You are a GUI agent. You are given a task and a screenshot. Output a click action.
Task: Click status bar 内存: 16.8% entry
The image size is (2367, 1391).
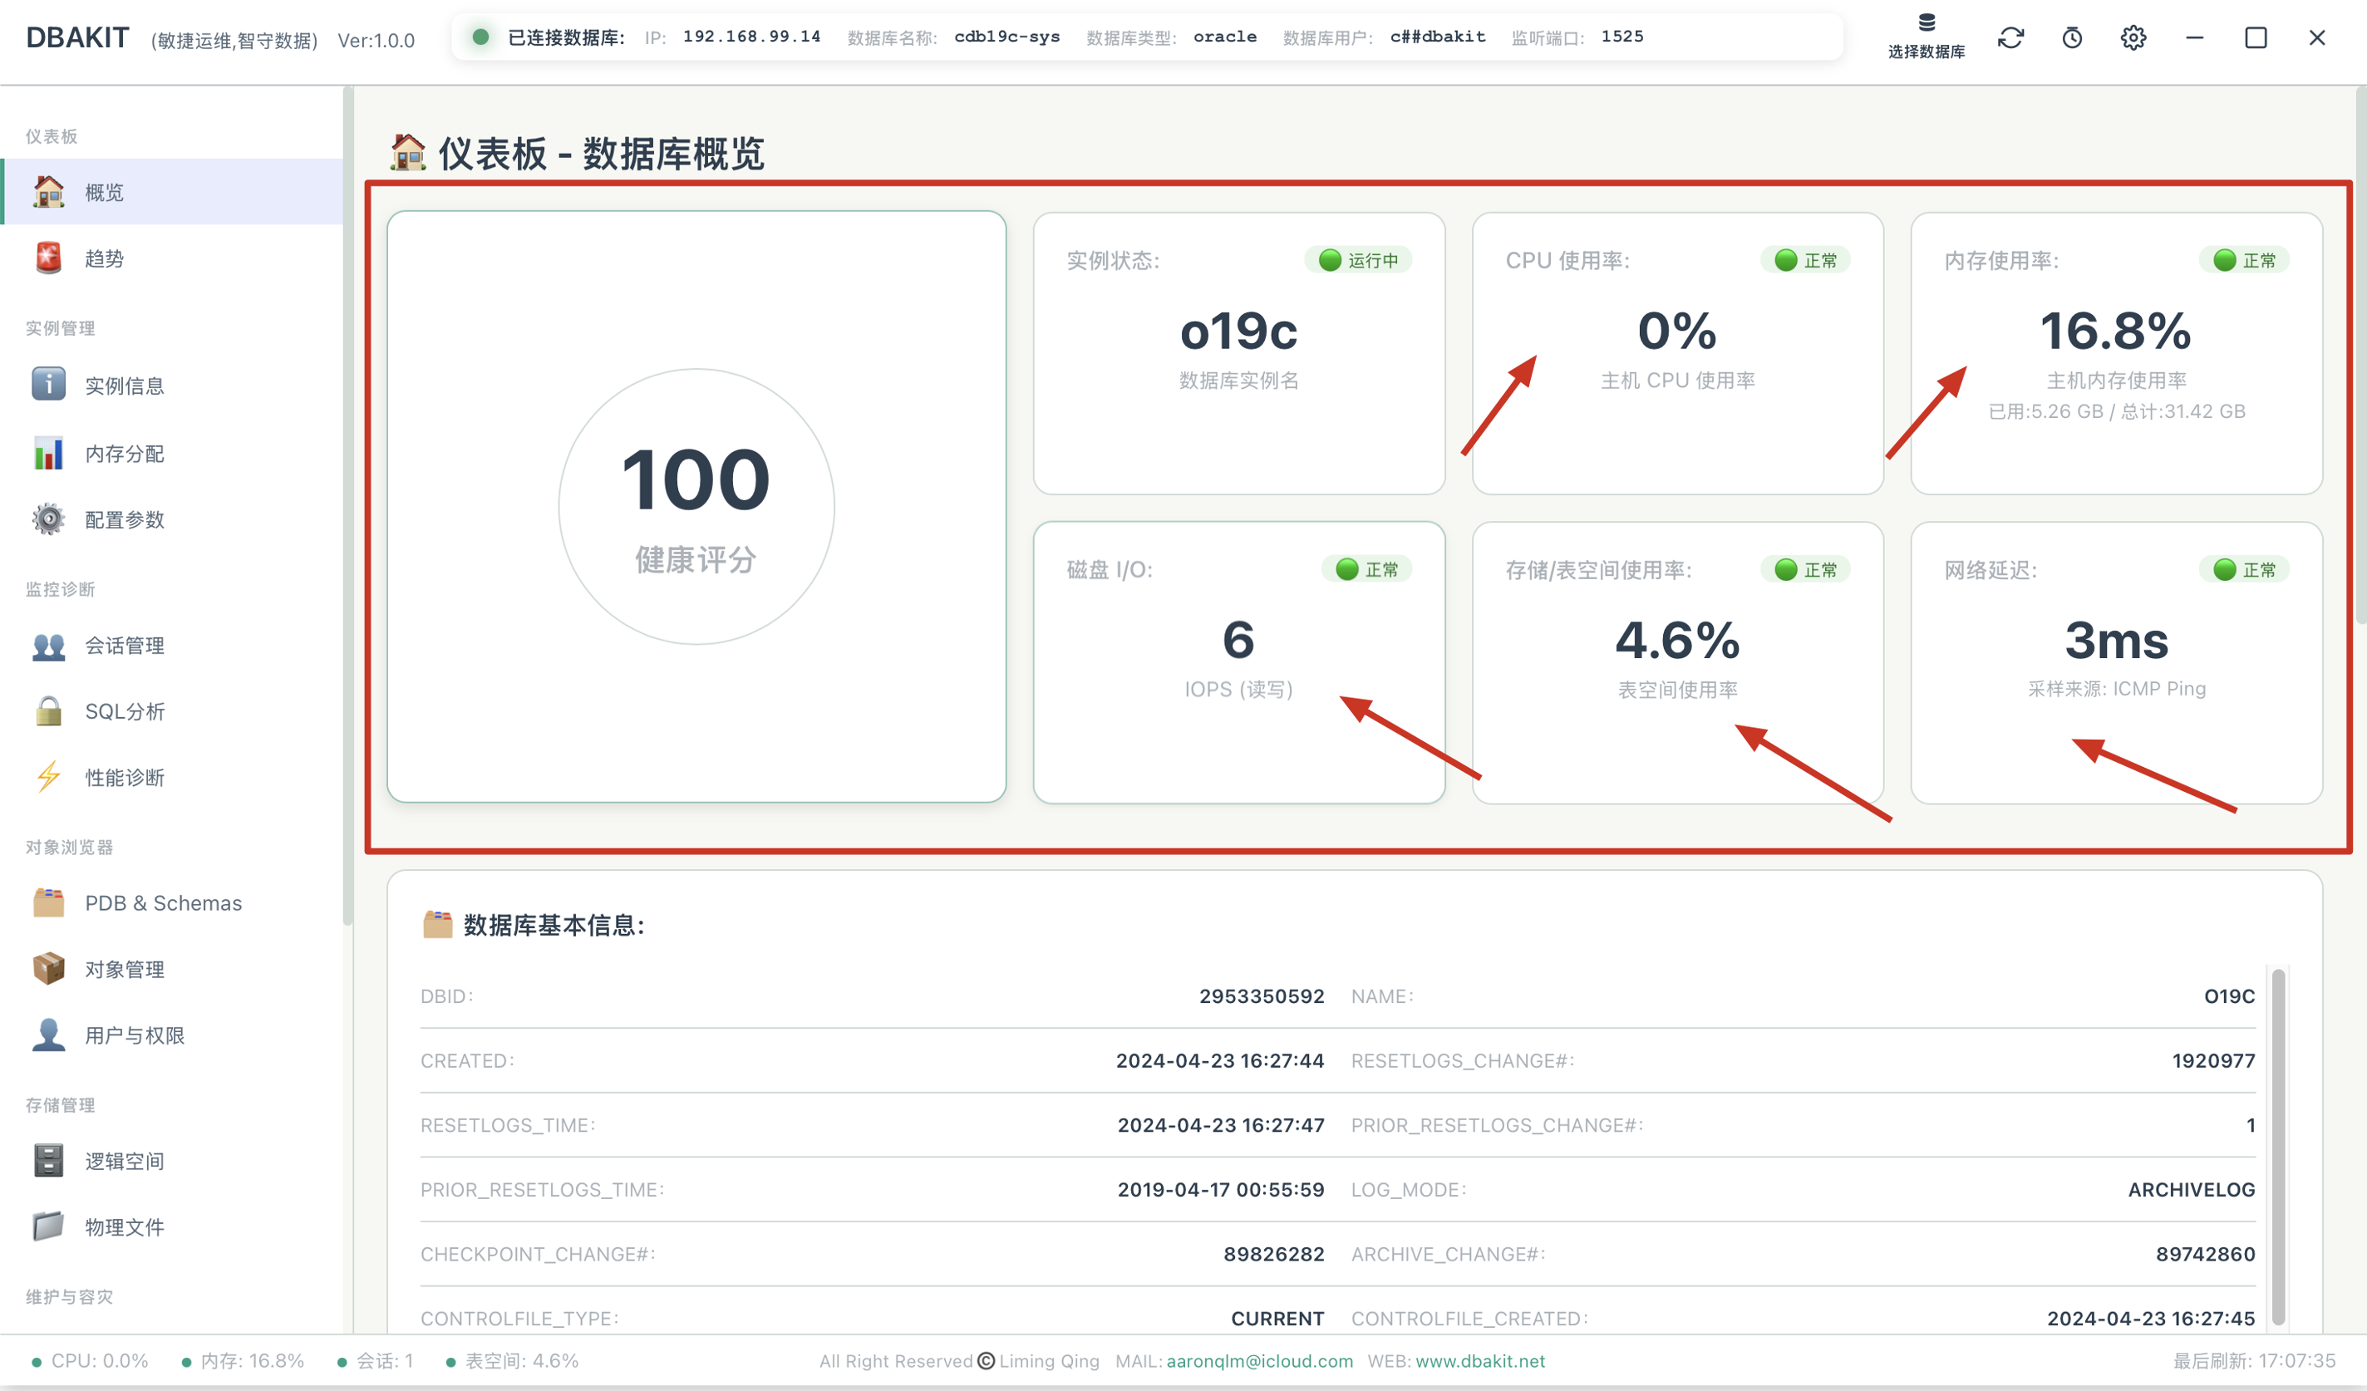243,1360
